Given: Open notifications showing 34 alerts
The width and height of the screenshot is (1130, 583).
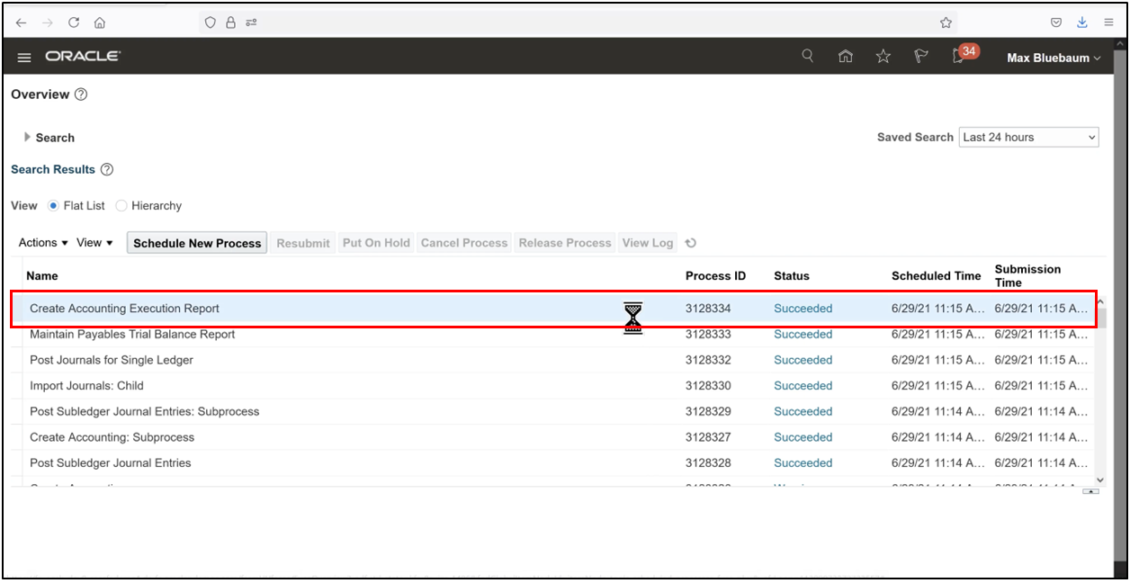Looking at the screenshot, I should pos(958,55).
